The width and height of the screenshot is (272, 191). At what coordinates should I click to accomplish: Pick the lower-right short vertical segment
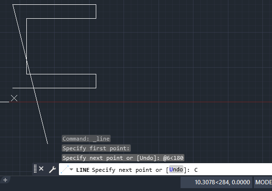click(x=96, y=81)
